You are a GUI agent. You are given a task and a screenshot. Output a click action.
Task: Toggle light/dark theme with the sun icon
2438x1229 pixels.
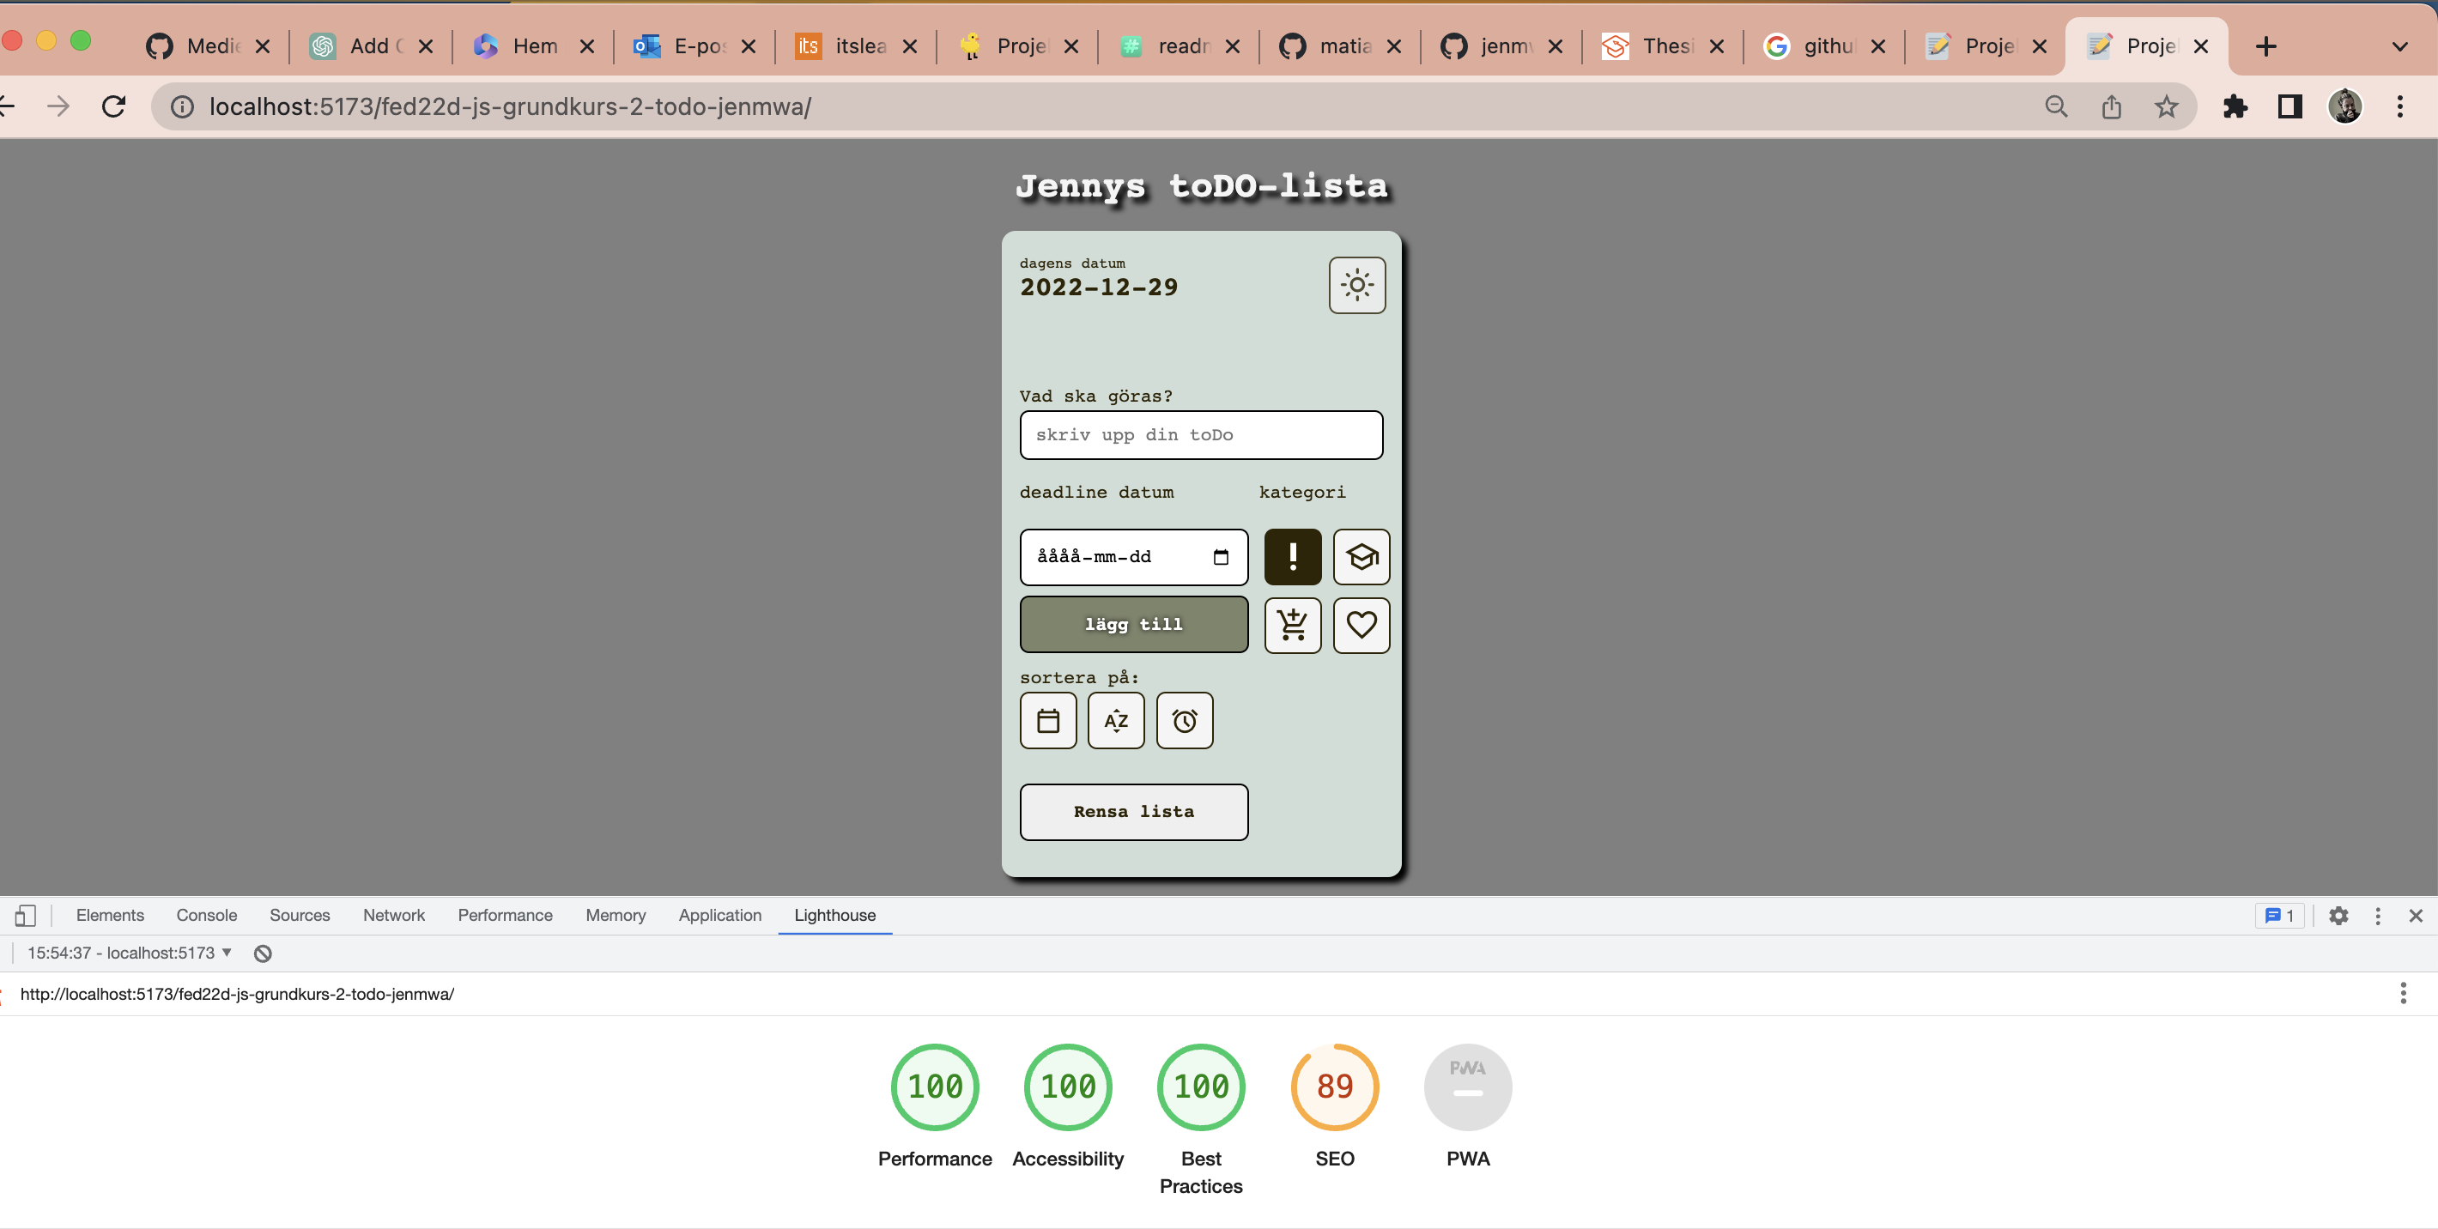click(1357, 285)
